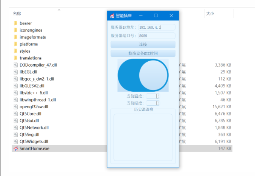
Task: Click libgcc_s_dw2-1.dll file icon
Action: tap(15, 79)
